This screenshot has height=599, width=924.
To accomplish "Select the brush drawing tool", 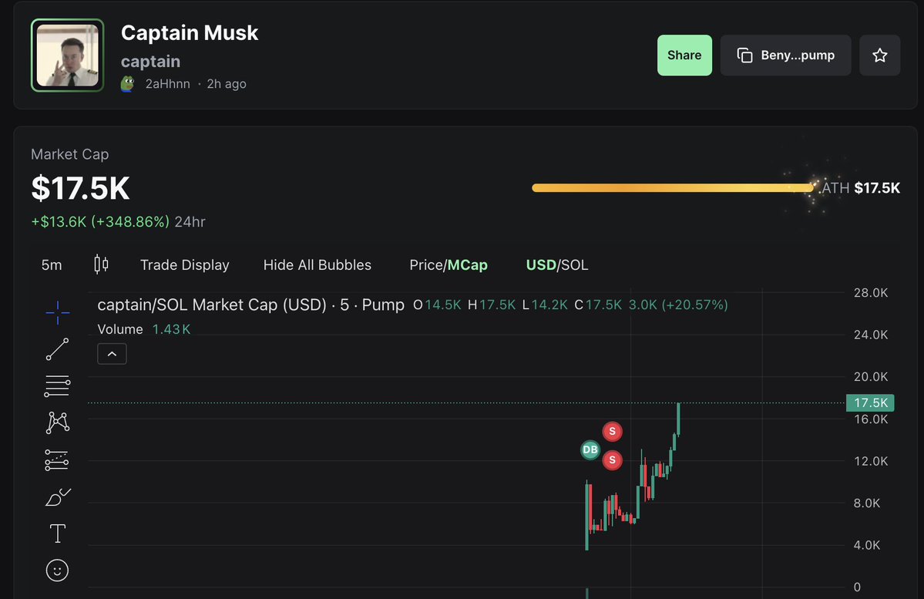I will click(x=58, y=497).
